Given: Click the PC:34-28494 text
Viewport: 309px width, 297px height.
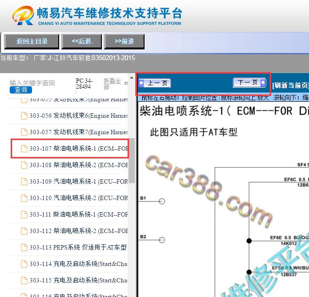Looking at the screenshot, I should pos(84,84).
